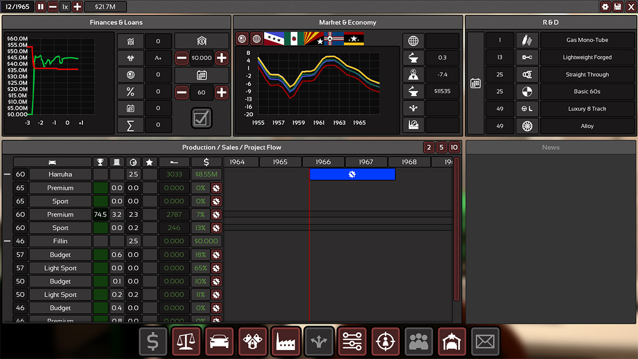Viewport: 638px width, 359px height.
Task: Pause the game with the pause button
Action: [41, 7]
